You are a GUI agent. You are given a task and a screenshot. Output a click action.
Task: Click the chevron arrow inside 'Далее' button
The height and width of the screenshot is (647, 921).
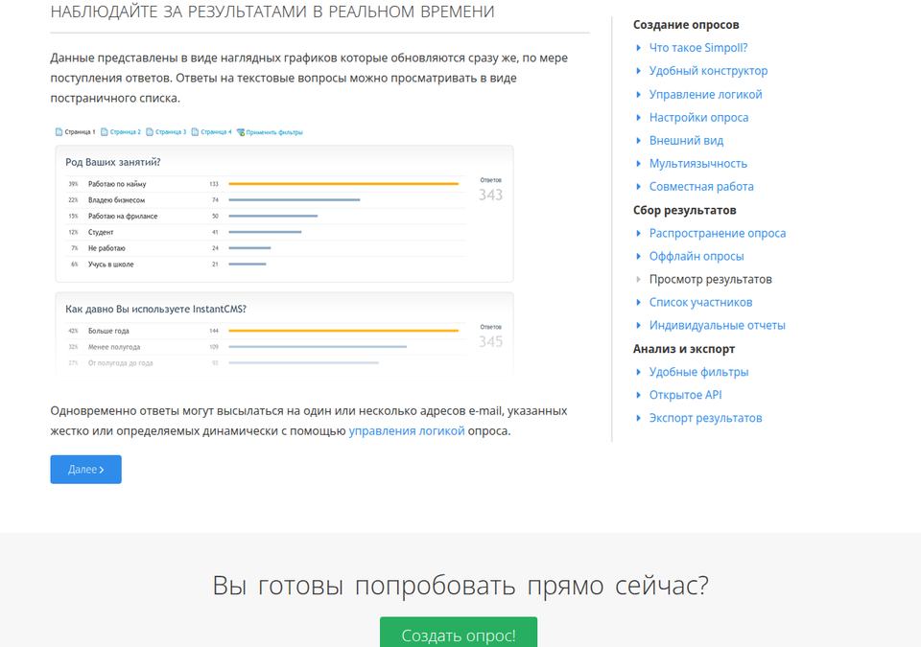(102, 470)
